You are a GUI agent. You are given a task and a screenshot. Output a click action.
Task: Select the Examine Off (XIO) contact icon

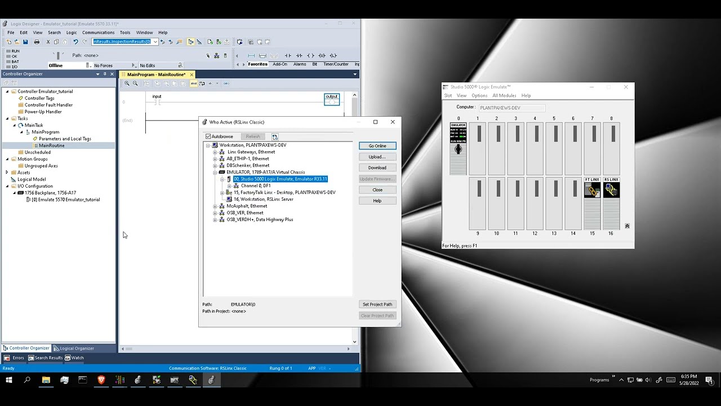tap(299, 55)
